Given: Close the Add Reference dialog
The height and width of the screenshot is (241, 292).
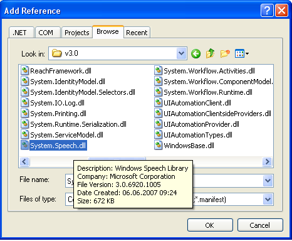Looking at the screenshot, I should pyautogui.click(x=281, y=10).
